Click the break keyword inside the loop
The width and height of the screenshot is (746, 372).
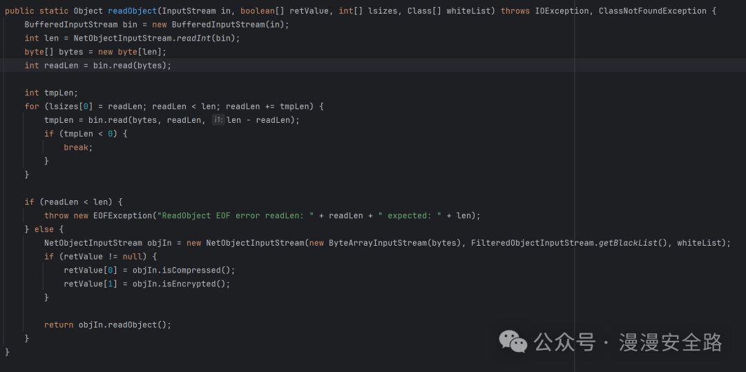(77, 147)
